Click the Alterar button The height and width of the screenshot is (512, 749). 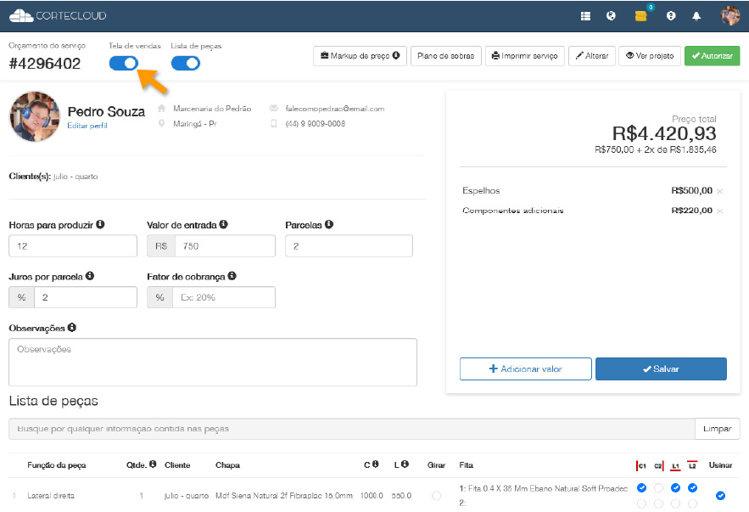[592, 56]
